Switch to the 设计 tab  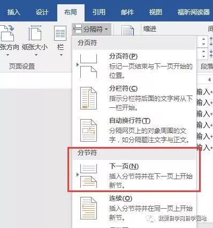pyautogui.click(x=42, y=12)
